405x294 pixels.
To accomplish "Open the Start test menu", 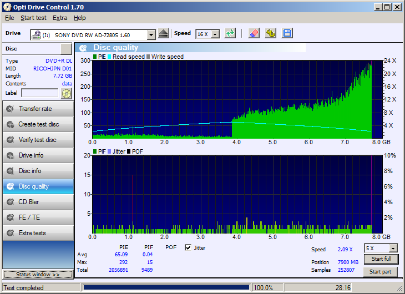I will coord(34,18).
